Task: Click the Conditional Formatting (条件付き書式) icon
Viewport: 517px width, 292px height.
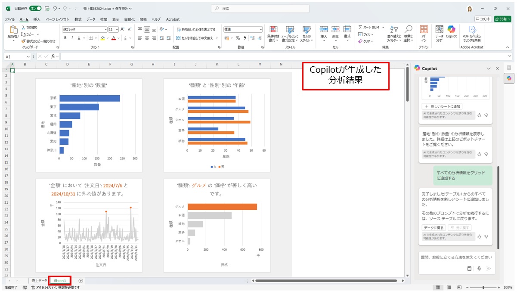Action: (x=274, y=30)
